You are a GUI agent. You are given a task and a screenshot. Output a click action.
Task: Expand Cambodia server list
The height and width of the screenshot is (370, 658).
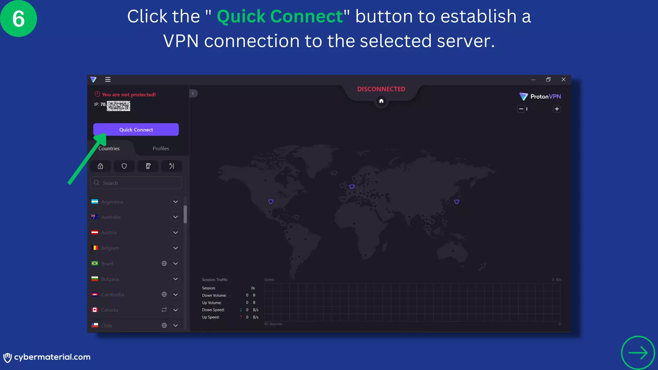coord(175,295)
